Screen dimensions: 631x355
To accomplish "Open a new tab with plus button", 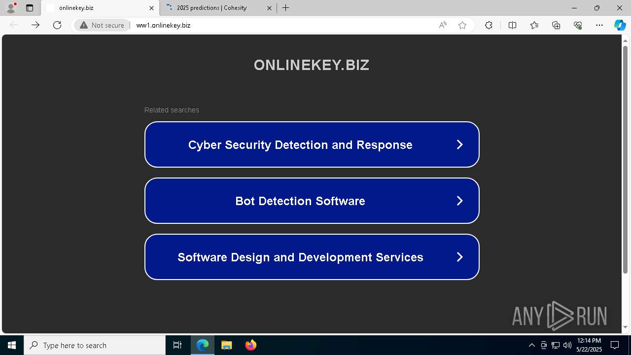I will (x=286, y=8).
